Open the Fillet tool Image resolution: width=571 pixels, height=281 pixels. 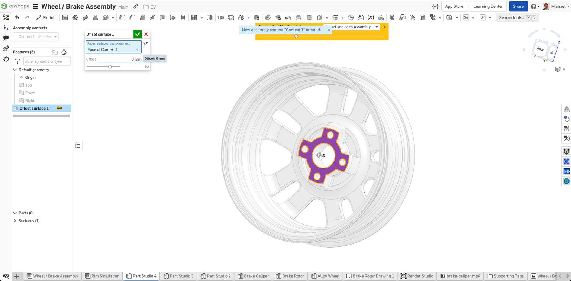tap(122, 17)
